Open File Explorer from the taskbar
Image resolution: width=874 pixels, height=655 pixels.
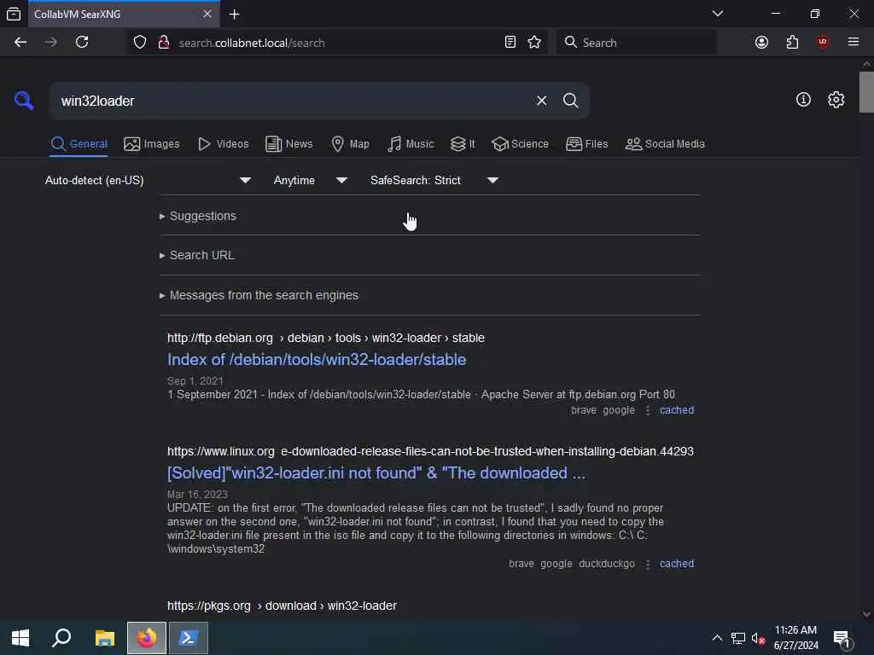[x=105, y=638]
